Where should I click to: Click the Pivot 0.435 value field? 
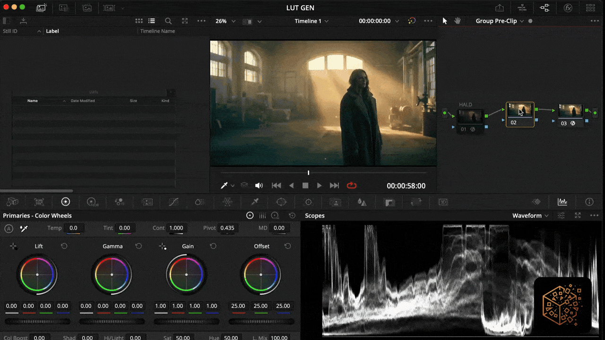tap(227, 228)
